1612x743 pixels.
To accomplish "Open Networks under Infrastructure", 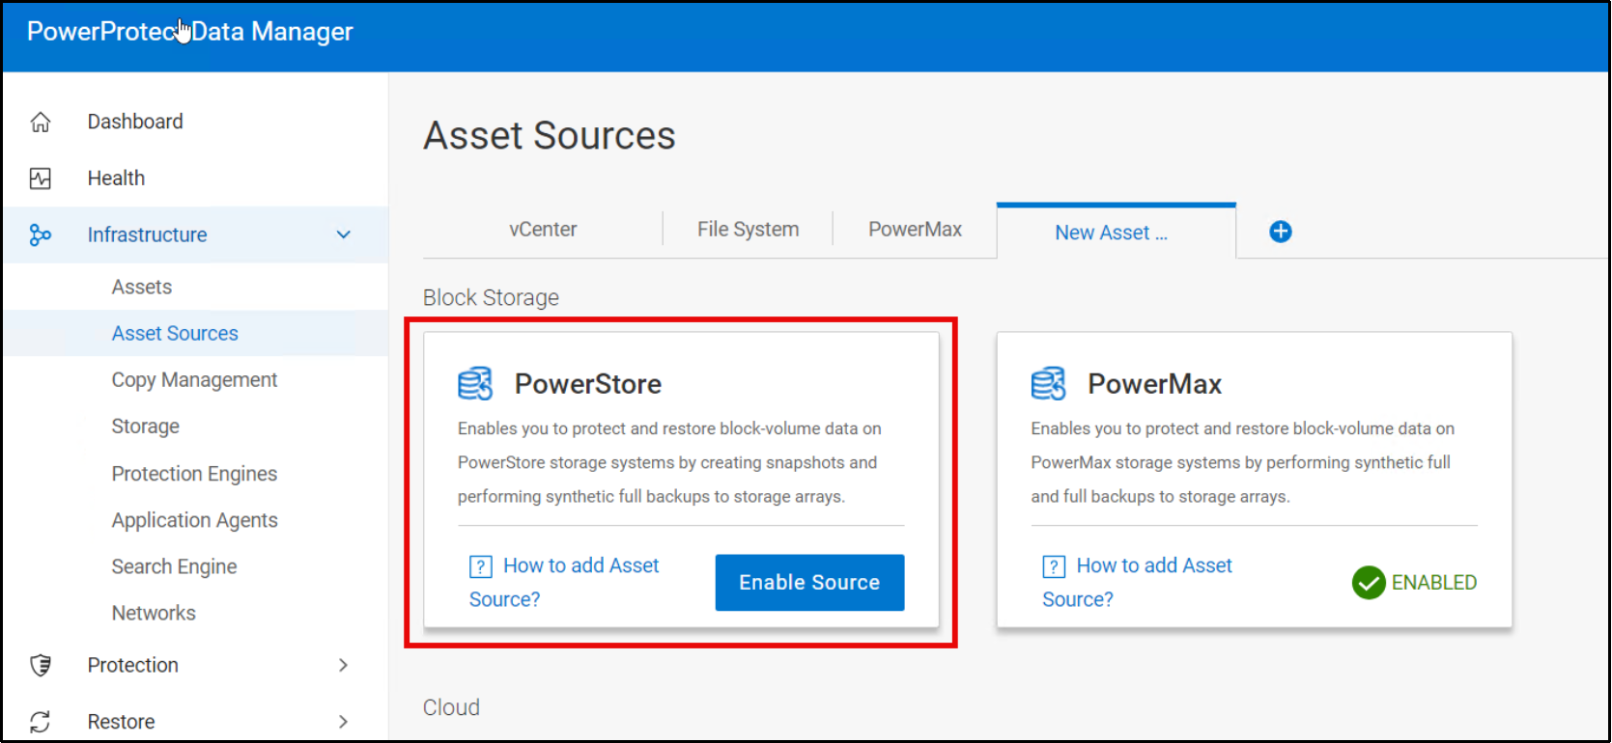I will point(154,613).
